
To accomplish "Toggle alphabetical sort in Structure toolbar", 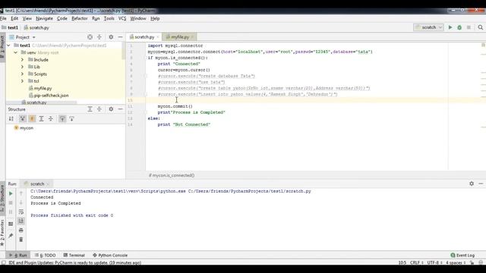I will 11,118.
